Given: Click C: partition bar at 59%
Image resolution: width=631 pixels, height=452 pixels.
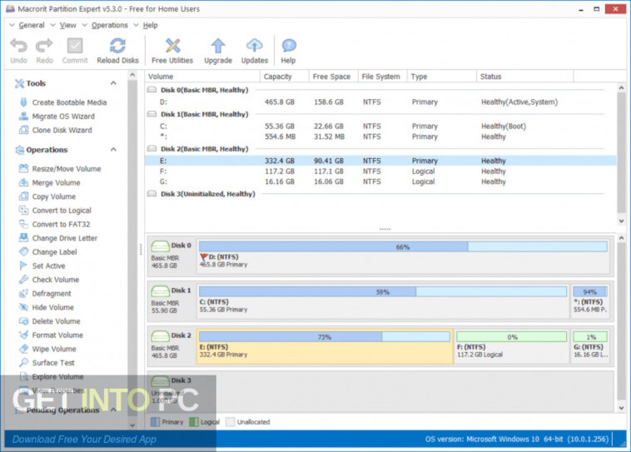Looking at the screenshot, I should (x=383, y=292).
